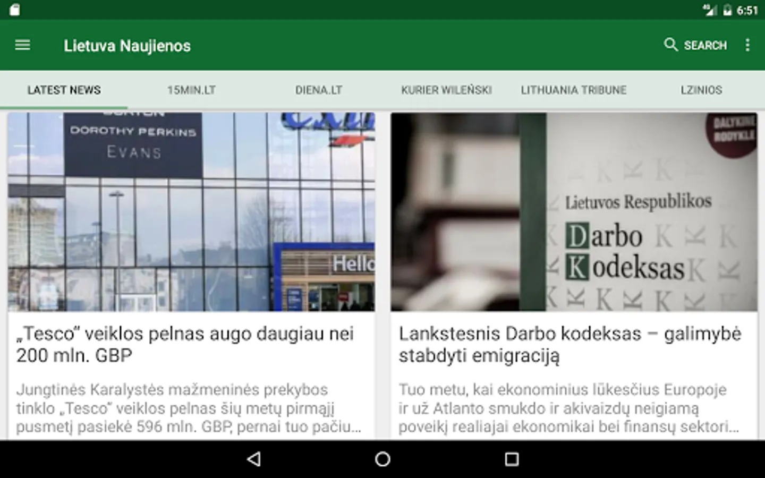Image resolution: width=765 pixels, height=478 pixels.
Task: Open the recent apps overview button
Action: (x=511, y=459)
